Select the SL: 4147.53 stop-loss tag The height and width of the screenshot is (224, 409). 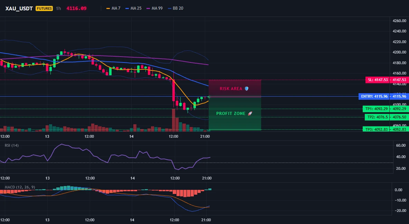pos(377,80)
